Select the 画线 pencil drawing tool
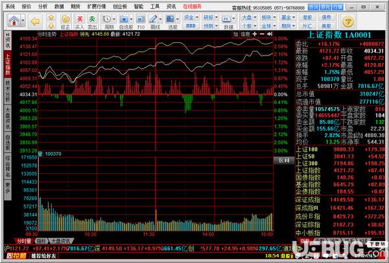389x263 pixels. [x=153, y=19]
